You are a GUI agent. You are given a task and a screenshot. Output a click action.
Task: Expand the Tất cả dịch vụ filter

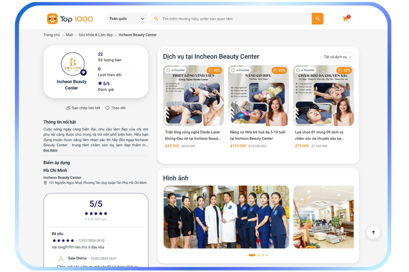337,57
